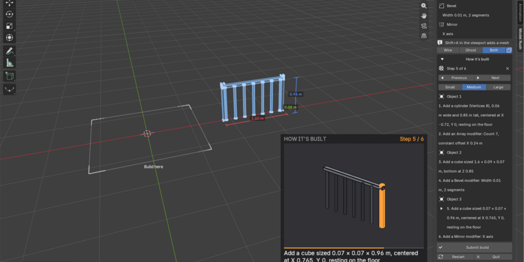Click the Mirror modifier icon
The height and width of the screenshot is (262, 524).
coord(441,24)
